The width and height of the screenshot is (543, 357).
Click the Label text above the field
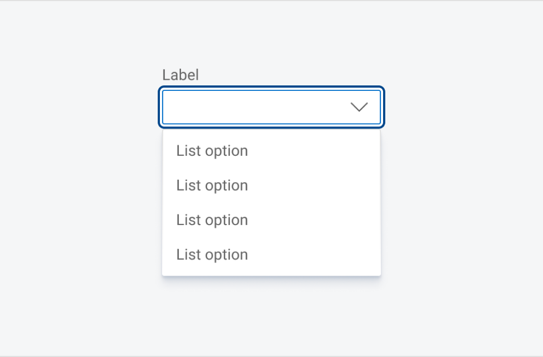(x=180, y=75)
